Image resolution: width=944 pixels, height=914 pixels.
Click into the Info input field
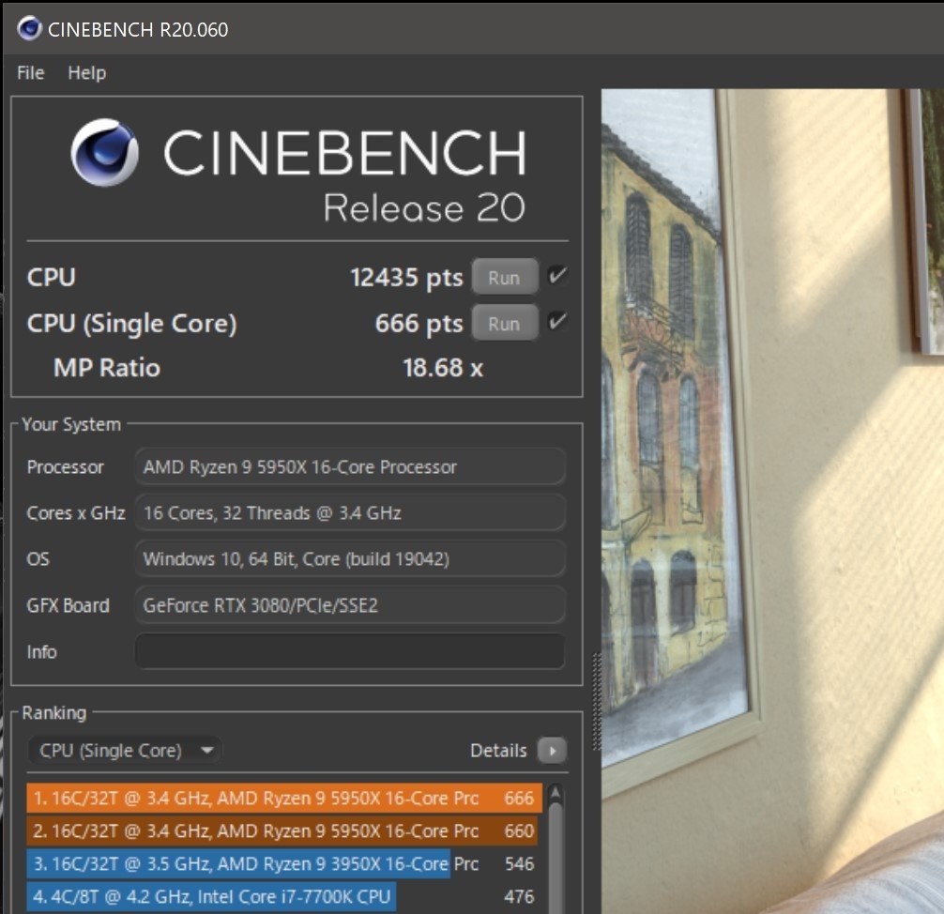350,651
